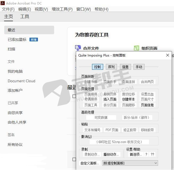Click the 页面排序 button

pos(91,94)
